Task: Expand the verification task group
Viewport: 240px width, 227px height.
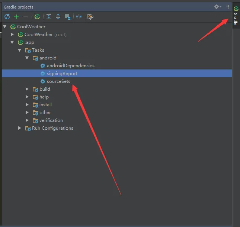Action: (x=27, y=120)
